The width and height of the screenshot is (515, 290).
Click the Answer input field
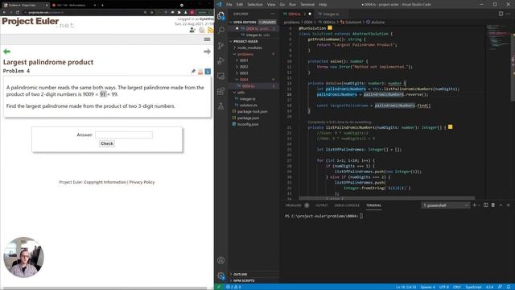[x=124, y=135]
